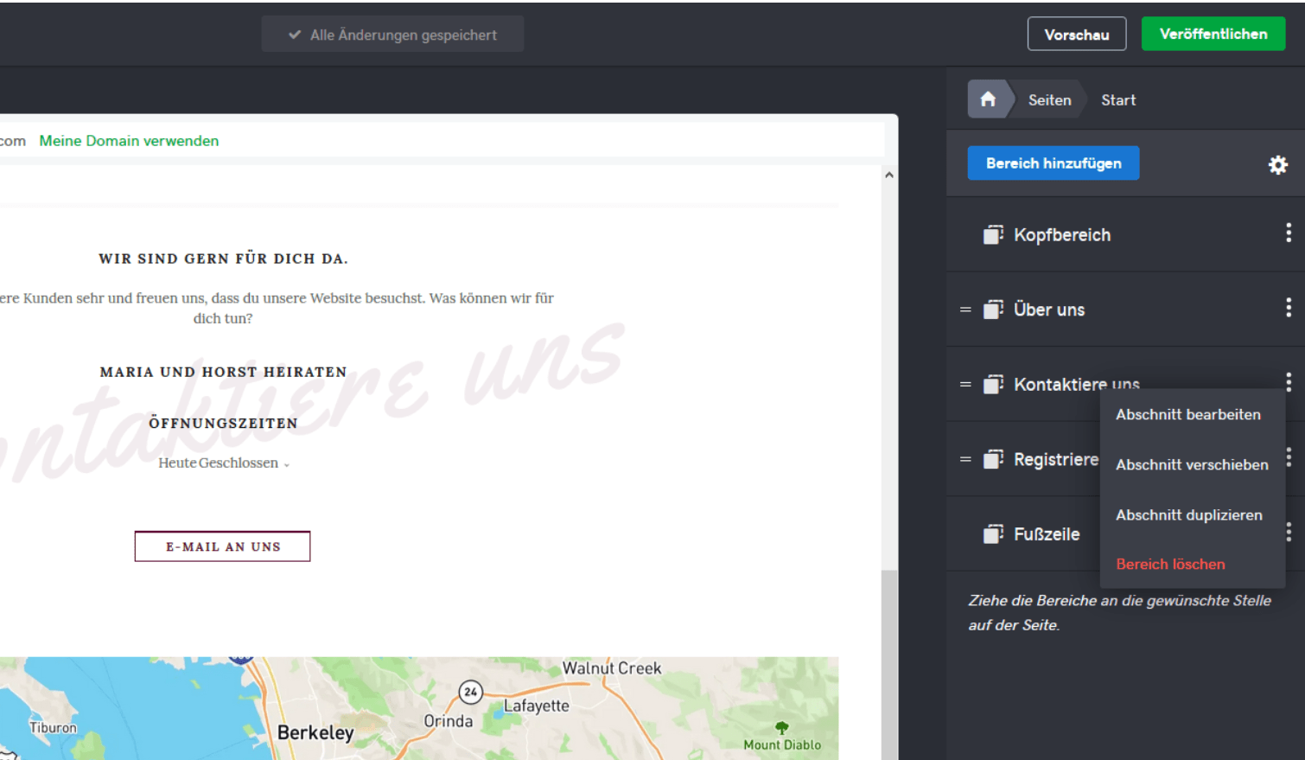
Task: Click the route 24 map shield
Action: (x=470, y=692)
